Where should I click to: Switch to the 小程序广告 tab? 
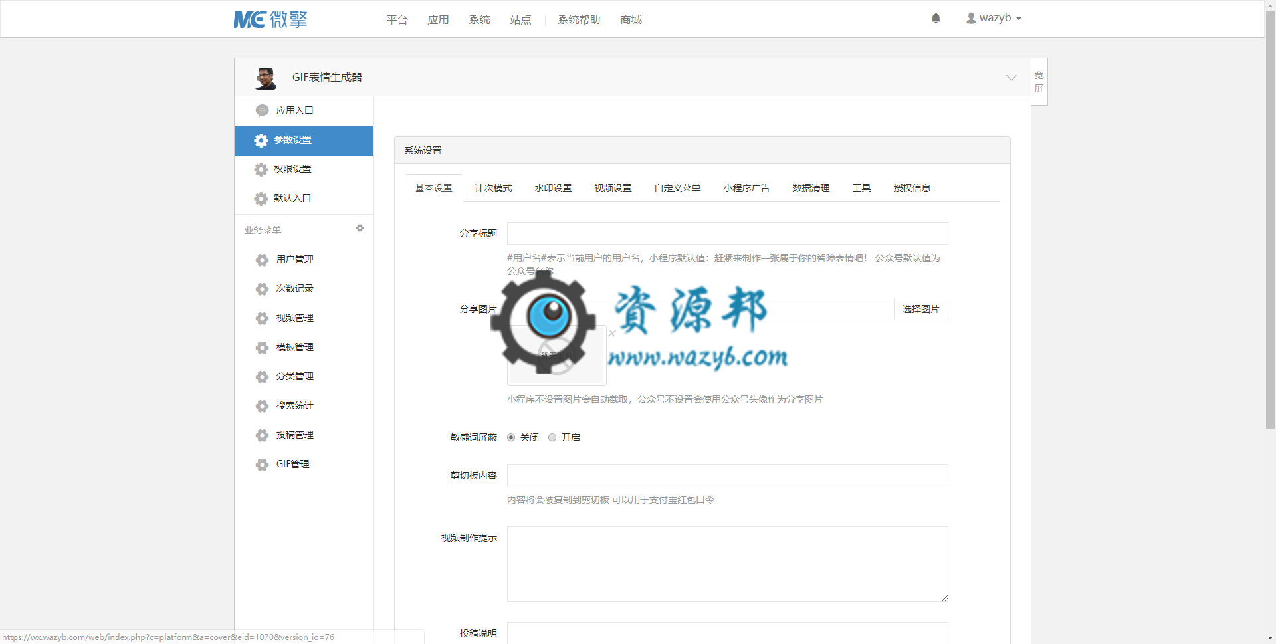pos(746,188)
